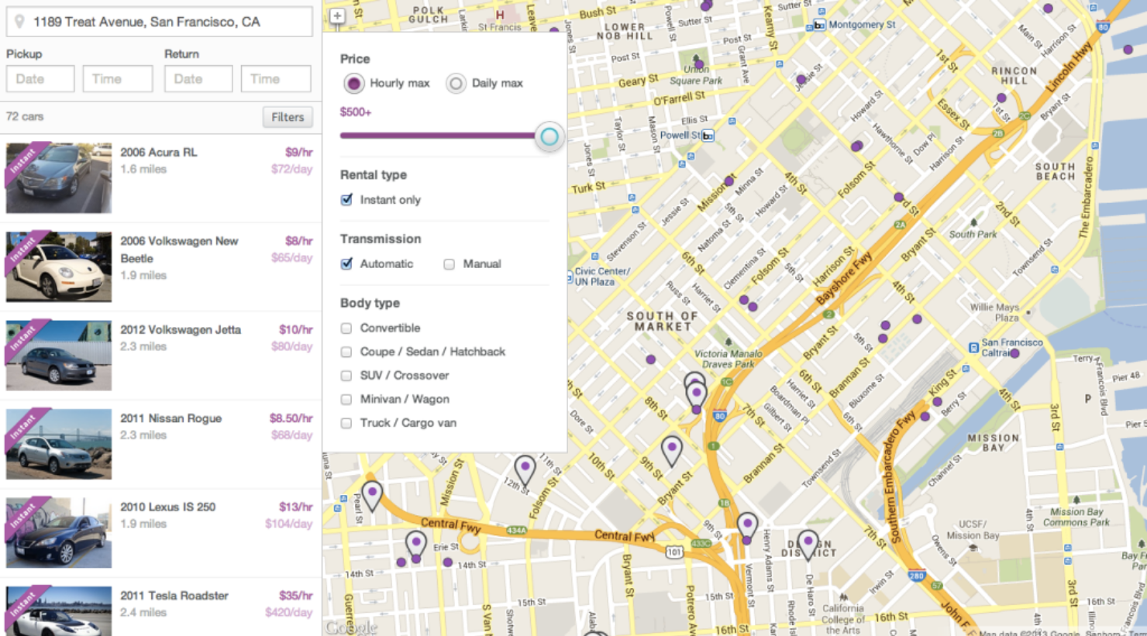Click the purple price slider track
The image size is (1147, 636).
tap(438, 136)
